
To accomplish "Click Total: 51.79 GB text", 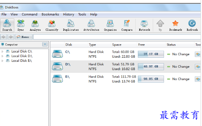I will coord(123,64).
